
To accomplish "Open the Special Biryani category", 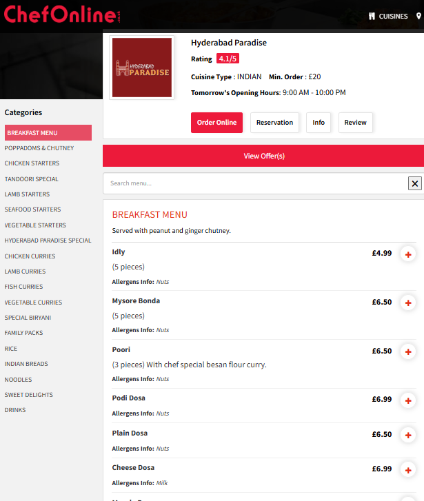I will tap(28, 318).
